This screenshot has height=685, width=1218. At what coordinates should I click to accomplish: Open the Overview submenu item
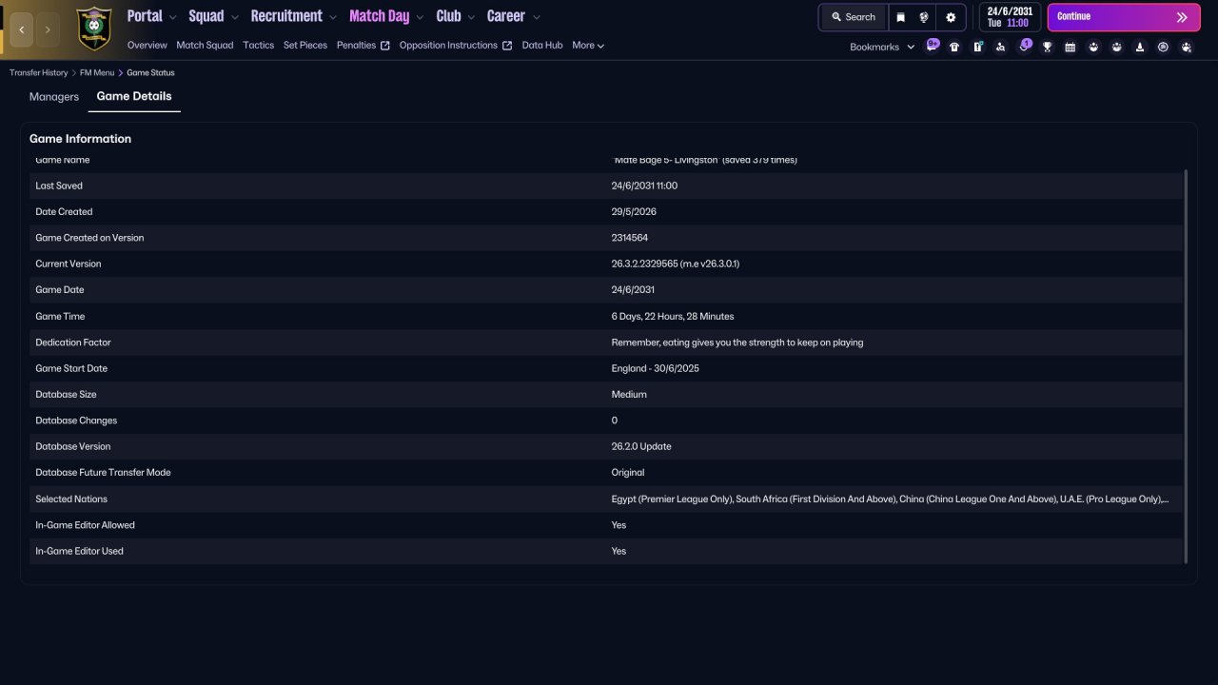(x=147, y=46)
